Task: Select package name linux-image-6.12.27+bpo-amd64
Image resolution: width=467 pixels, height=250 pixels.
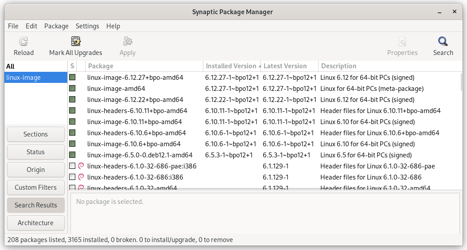Action: coord(135,78)
